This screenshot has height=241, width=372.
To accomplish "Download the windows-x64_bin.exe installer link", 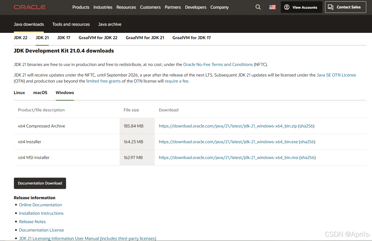I will tap(228, 142).
